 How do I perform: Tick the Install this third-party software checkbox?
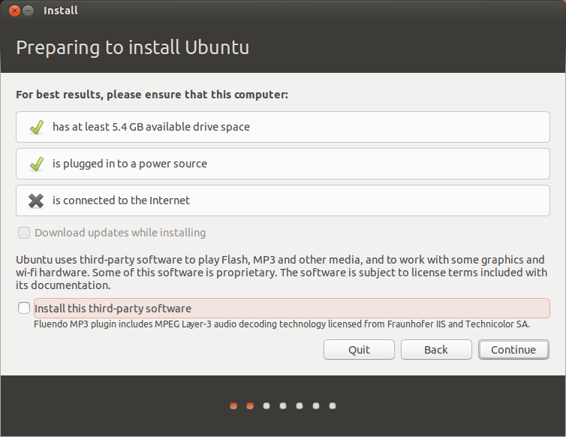25,308
